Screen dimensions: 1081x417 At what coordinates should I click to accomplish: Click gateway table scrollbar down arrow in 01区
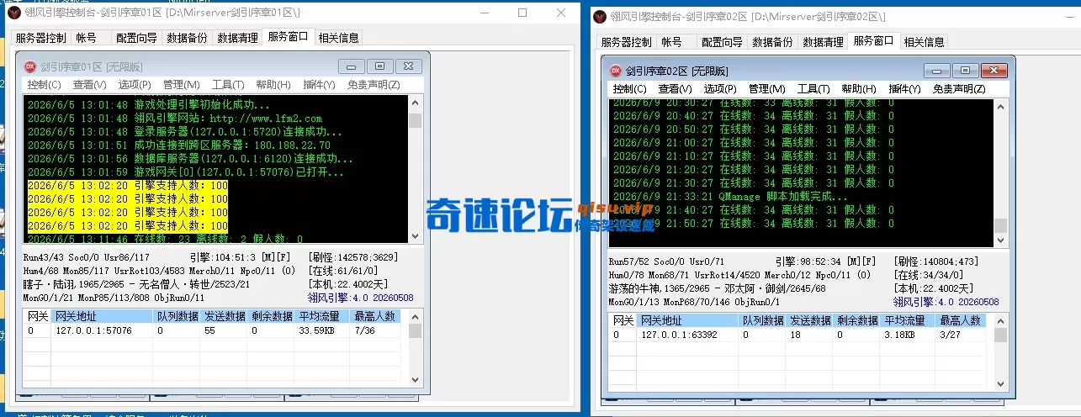pos(416,380)
